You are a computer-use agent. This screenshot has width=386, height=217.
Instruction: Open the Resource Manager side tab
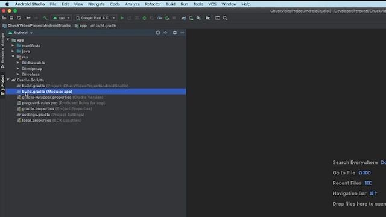click(x=2, y=50)
